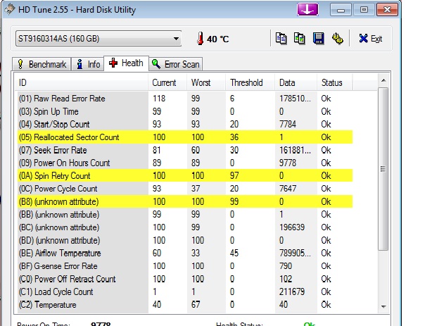Open the options wrench icon
The image size is (432, 326).
tap(337, 39)
